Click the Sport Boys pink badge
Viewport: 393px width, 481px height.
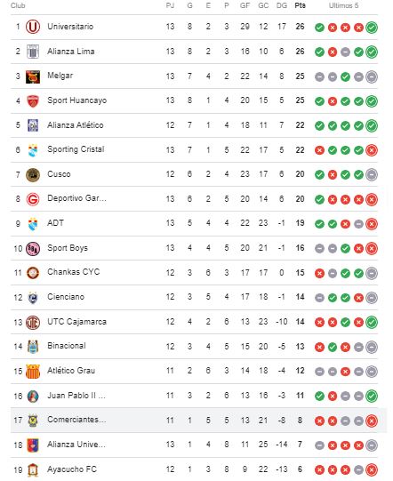[33, 248]
